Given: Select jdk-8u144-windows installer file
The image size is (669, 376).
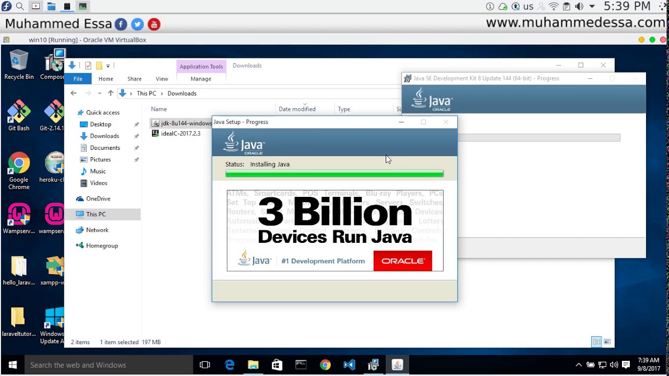Looking at the screenshot, I should point(181,123).
